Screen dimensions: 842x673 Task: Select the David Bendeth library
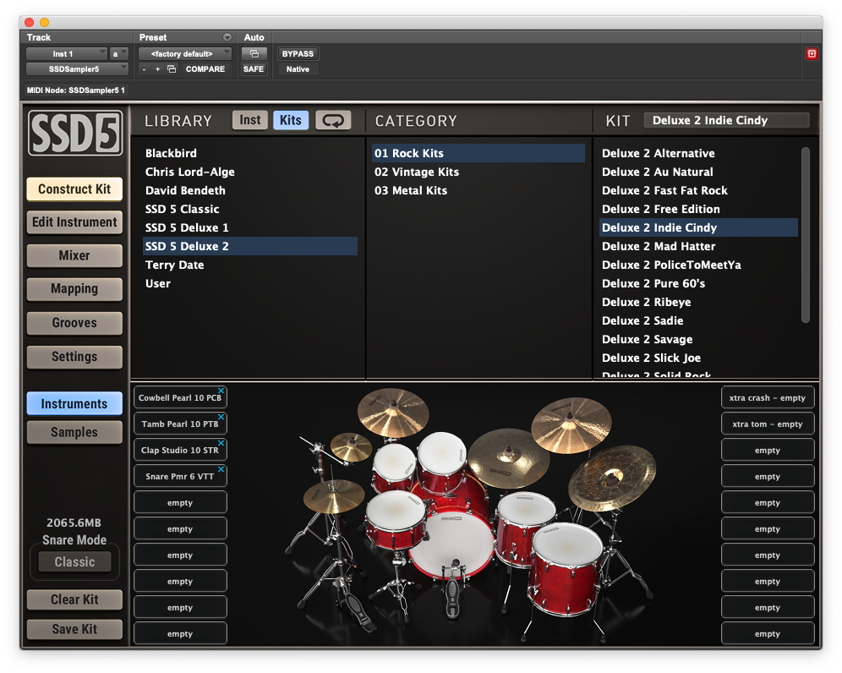250,190
